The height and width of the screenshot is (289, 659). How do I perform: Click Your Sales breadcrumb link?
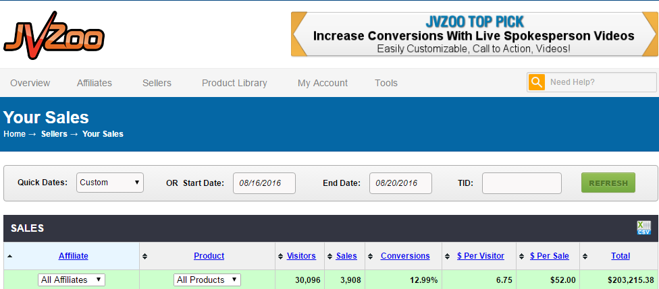click(103, 134)
